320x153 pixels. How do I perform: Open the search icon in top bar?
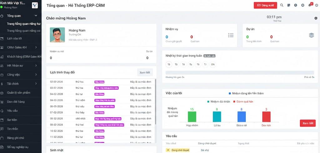click(x=282, y=5)
